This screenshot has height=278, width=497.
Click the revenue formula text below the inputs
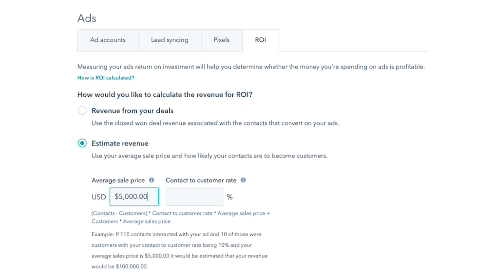(x=180, y=217)
